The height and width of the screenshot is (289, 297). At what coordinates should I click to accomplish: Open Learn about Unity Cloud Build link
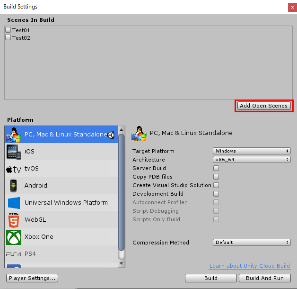[x=250, y=266]
